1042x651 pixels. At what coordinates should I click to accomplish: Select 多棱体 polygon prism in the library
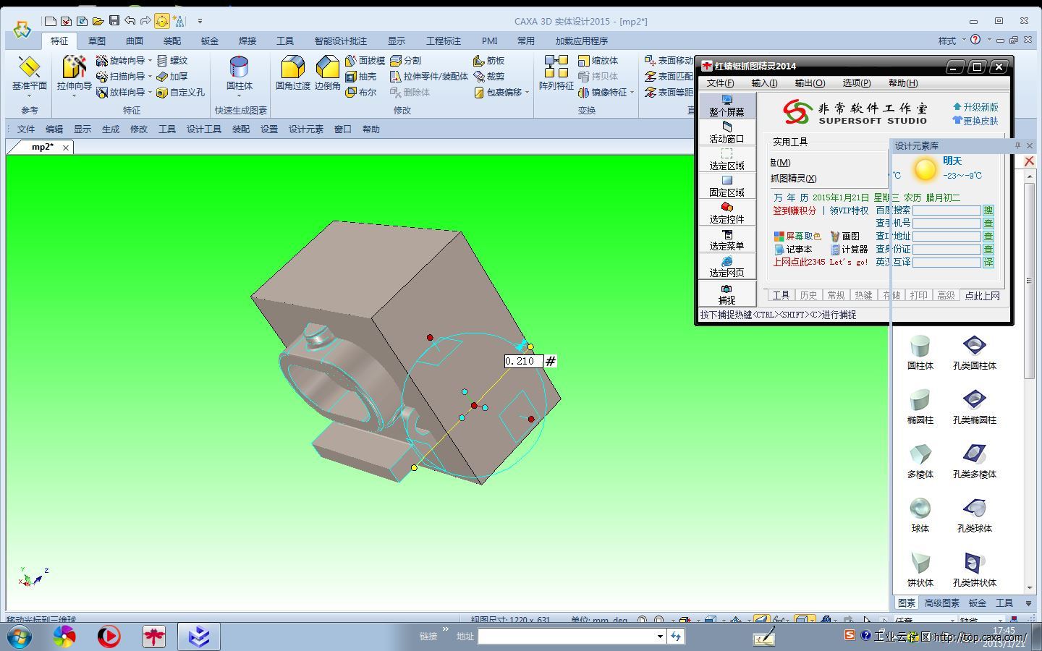920,460
